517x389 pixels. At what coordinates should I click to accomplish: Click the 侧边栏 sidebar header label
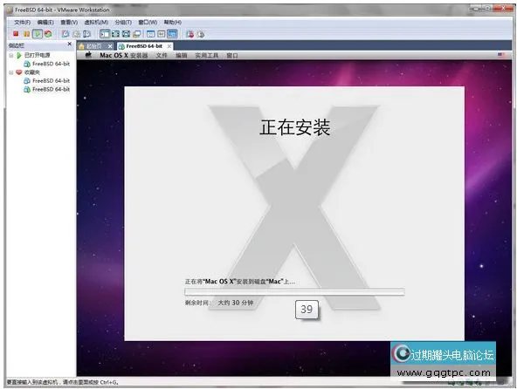pos(17,45)
